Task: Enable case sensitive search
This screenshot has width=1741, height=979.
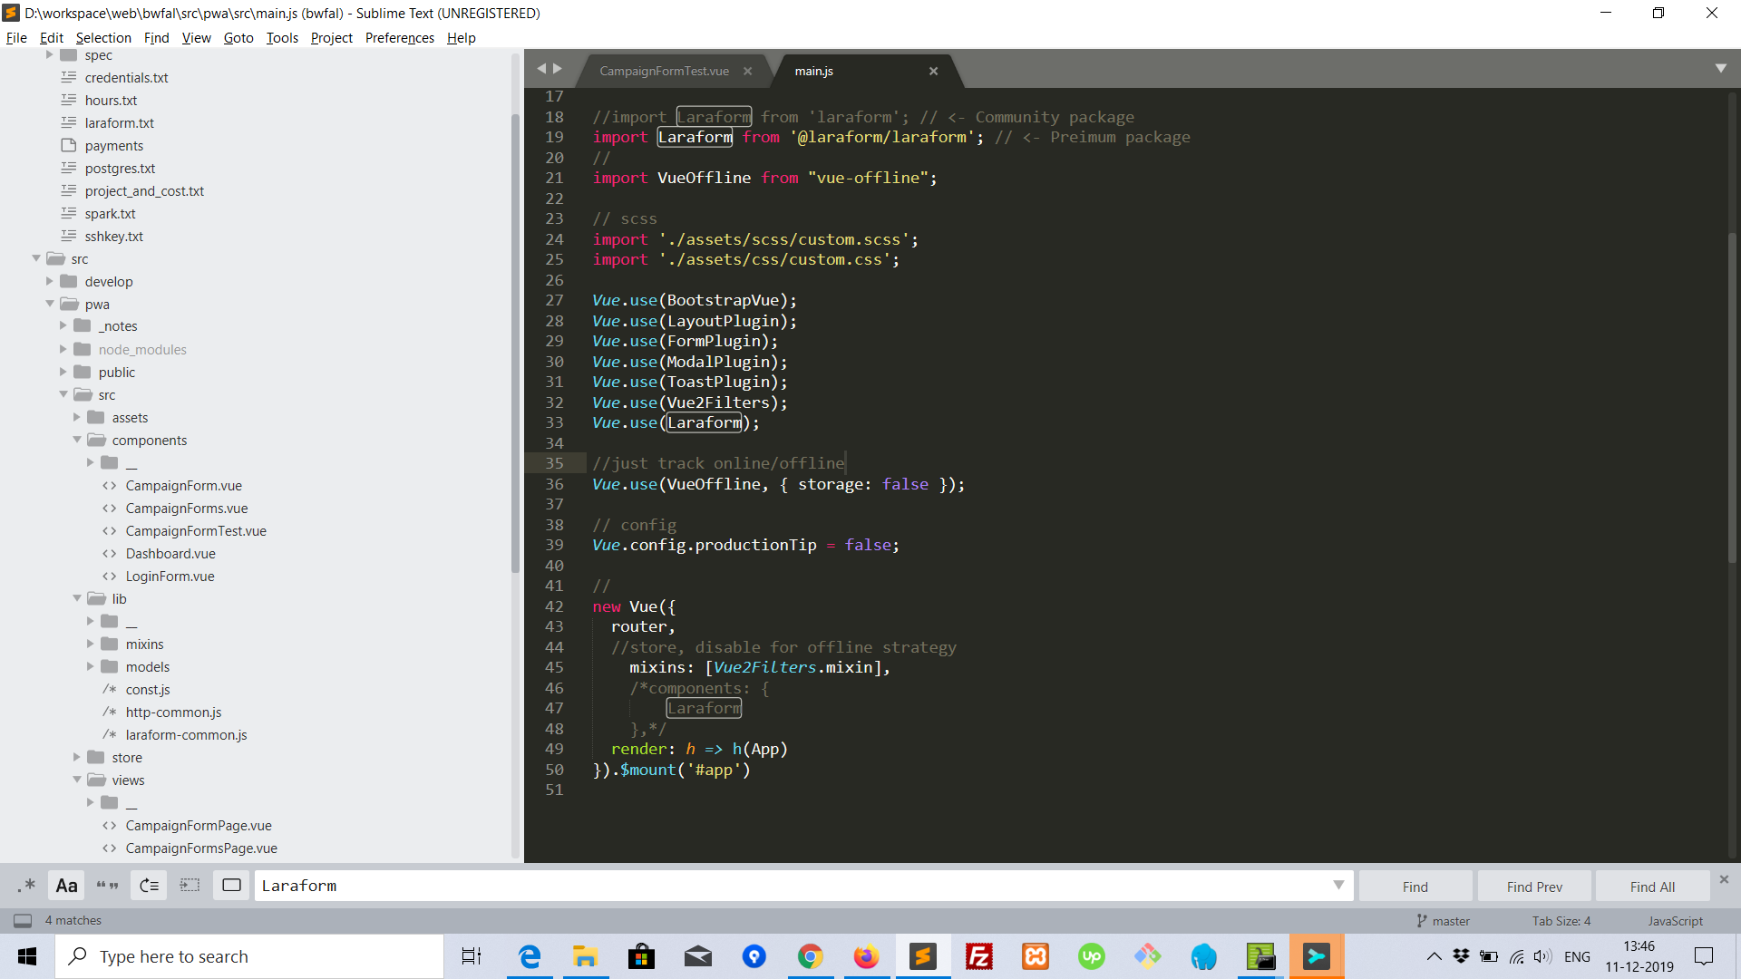Action: point(65,886)
